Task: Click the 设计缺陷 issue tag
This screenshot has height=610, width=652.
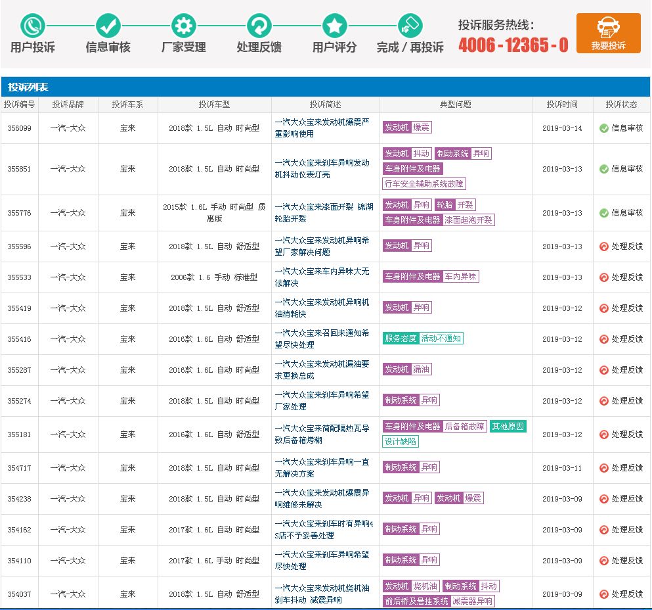Action: [401, 442]
